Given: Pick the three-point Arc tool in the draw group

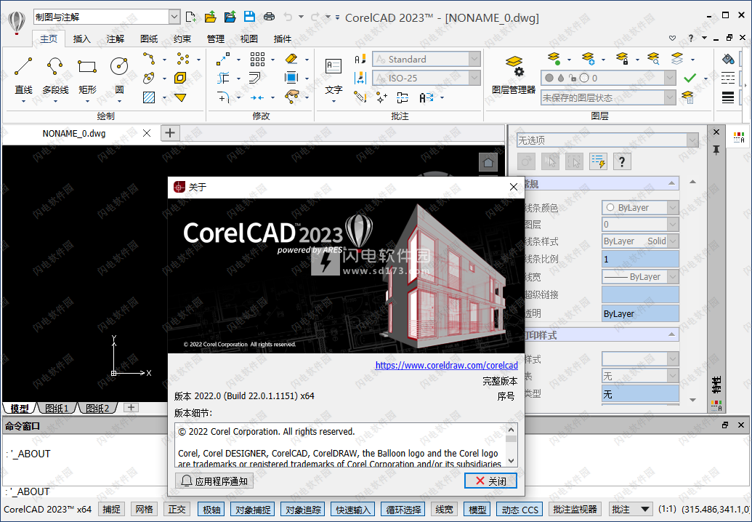Looking at the screenshot, I should pyautogui.click(x=149, y=59).
